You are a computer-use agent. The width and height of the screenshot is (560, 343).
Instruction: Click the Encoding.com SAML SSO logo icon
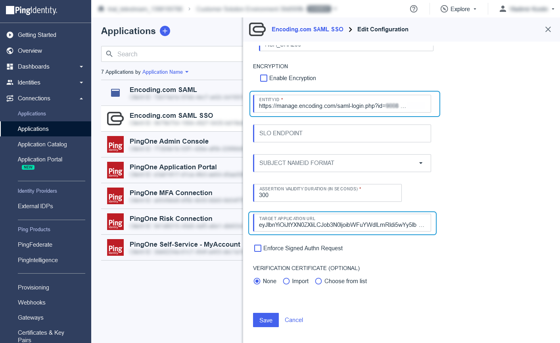coord(115,119)
